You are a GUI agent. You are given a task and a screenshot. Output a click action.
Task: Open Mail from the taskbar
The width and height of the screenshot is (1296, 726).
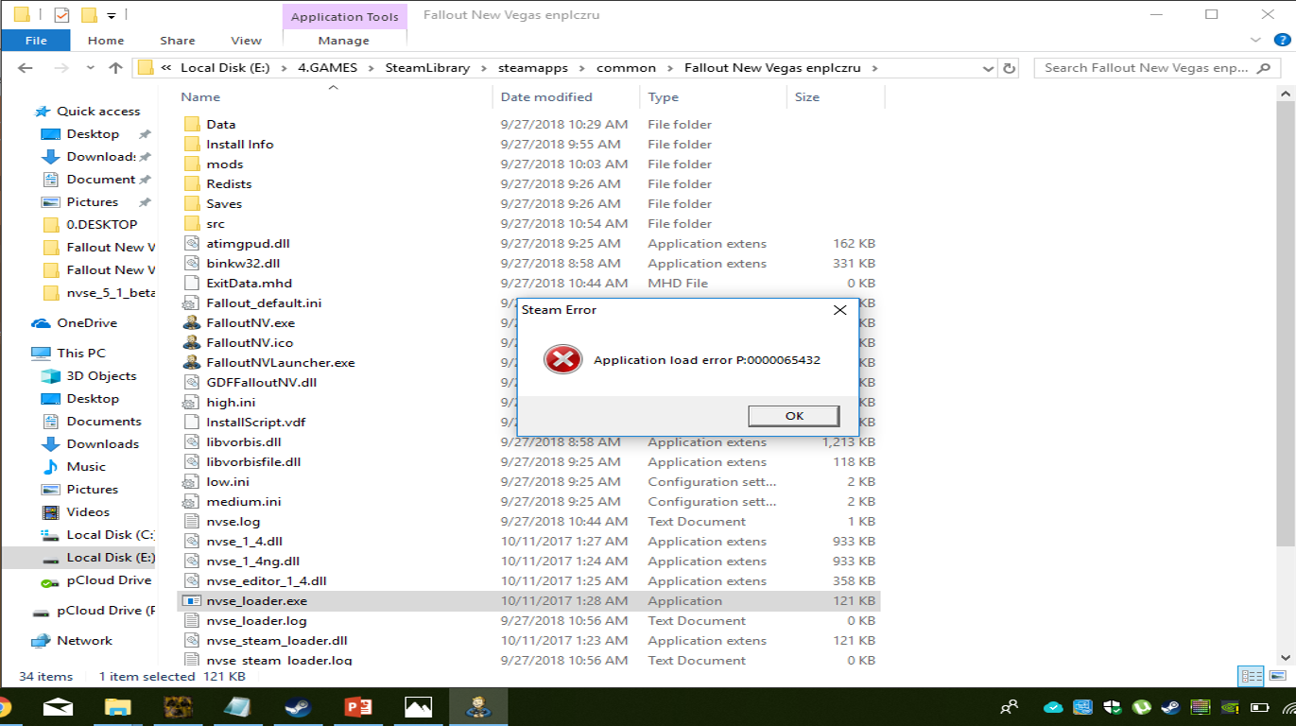click(58, 707)
